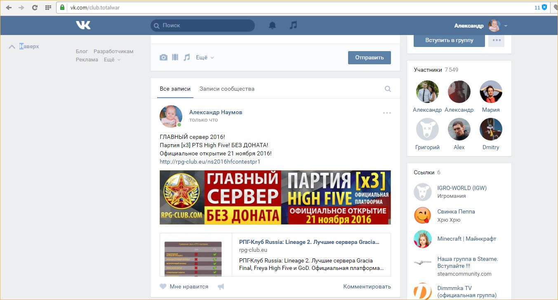Click the share megaphone icon
The width and height of the screenshot is (558, 300).
221,287
